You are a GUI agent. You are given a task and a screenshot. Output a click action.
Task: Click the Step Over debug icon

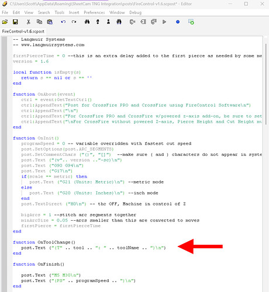143,22
